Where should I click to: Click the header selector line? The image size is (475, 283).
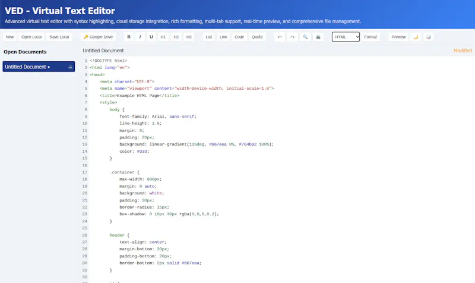[x=119, y=235]
